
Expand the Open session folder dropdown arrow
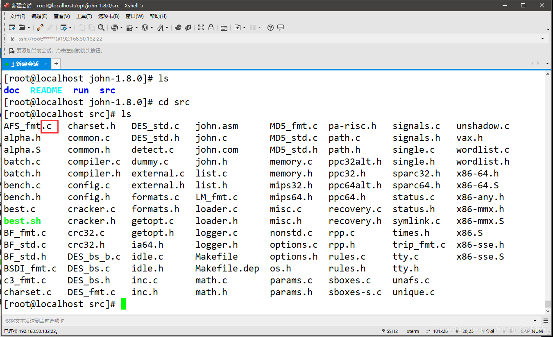tap(29, 28)
